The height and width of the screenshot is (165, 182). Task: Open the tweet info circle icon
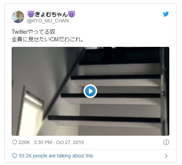click(166, 142)
